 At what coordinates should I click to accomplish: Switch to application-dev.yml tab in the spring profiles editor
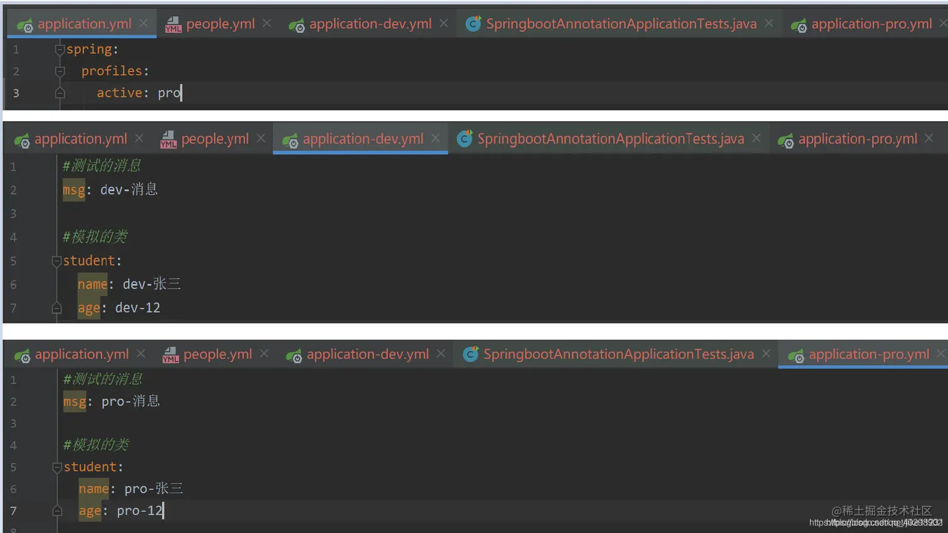370,24
